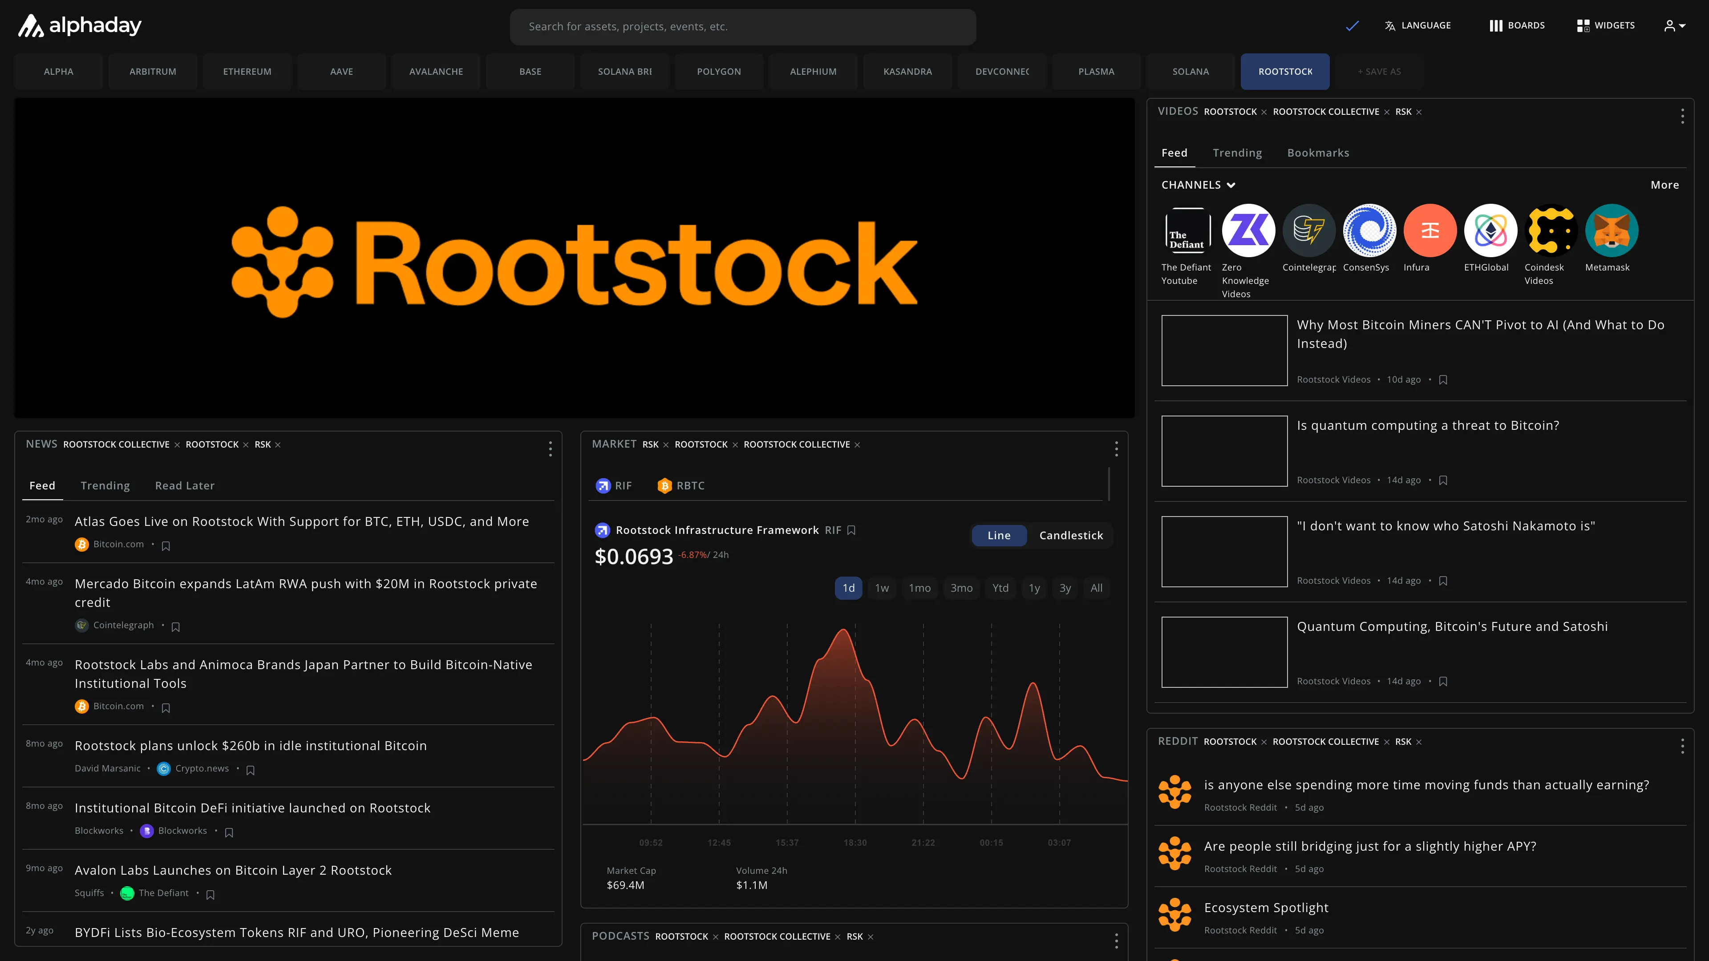
Task: Remove the ROOTSTOCK COLLECTIVE tag from News widget
Action: pyautogui.click(x=177, y=445)
